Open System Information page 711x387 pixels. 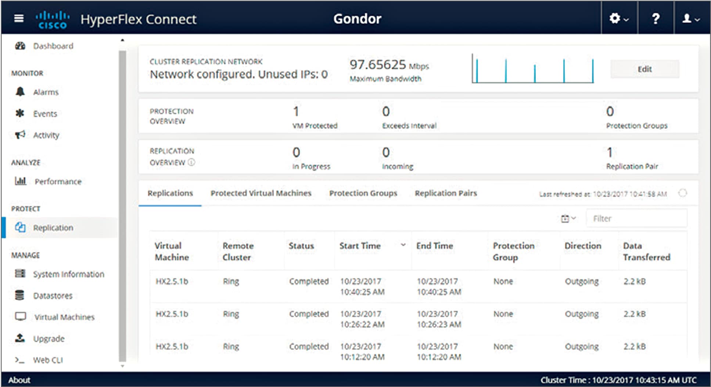click(69, 274)
